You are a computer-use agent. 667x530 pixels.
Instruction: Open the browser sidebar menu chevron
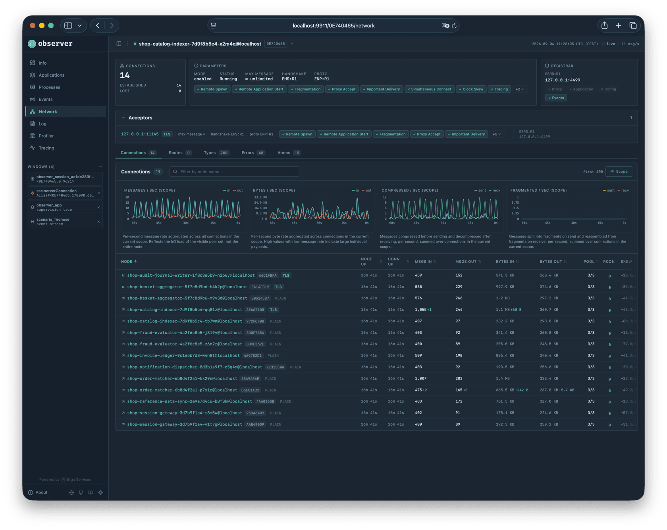click(x=80, y=25)
